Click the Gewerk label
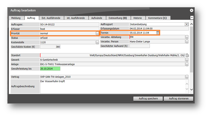The width and height of the screenshot is (208, 117). 15,60
